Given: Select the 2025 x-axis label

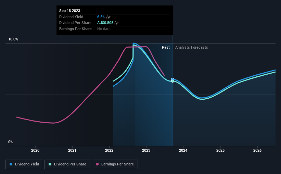Looking at the screenshot, I should point(220,150).
